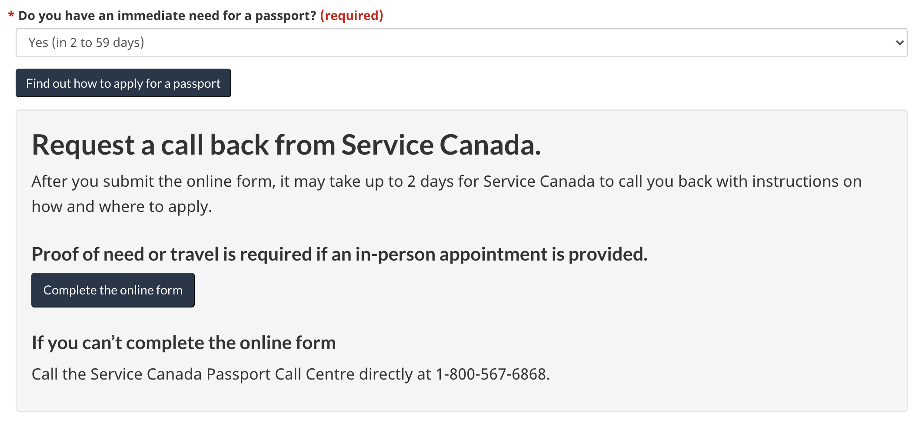Click the word "Canada." in the main heading
The image size is (919, 423).
(490, 145)
